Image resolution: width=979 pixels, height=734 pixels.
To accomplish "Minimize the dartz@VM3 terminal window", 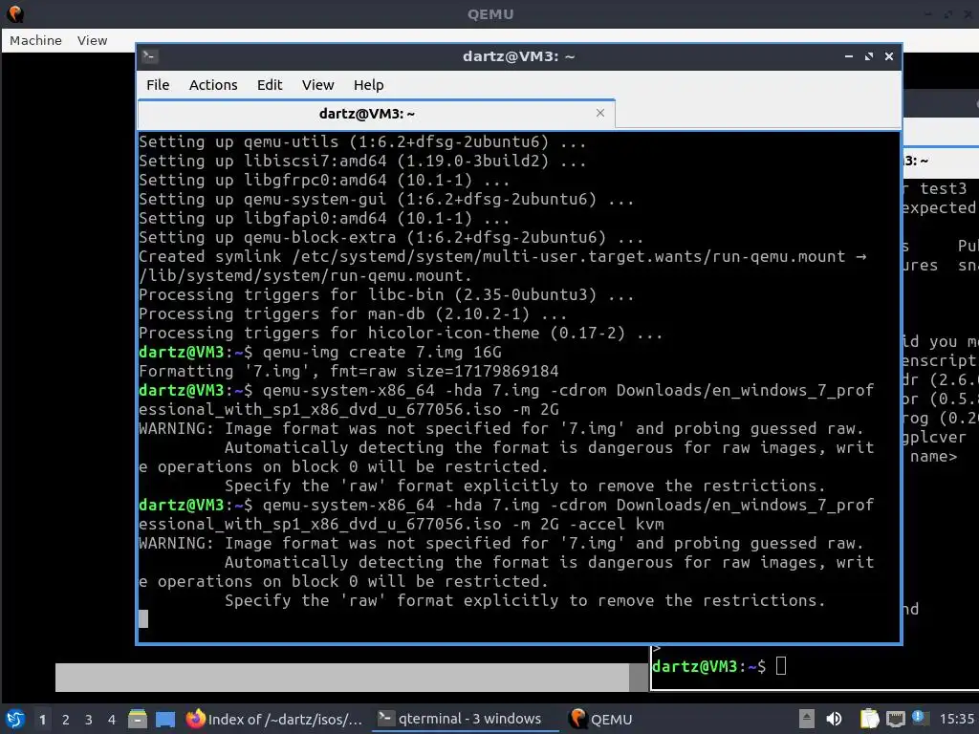I will point(849,56).
